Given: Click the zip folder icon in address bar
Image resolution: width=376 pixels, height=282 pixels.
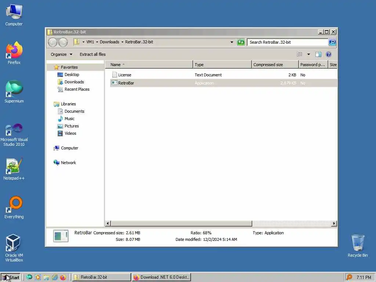Looking at the screenshot, I should tap(77, 42).
